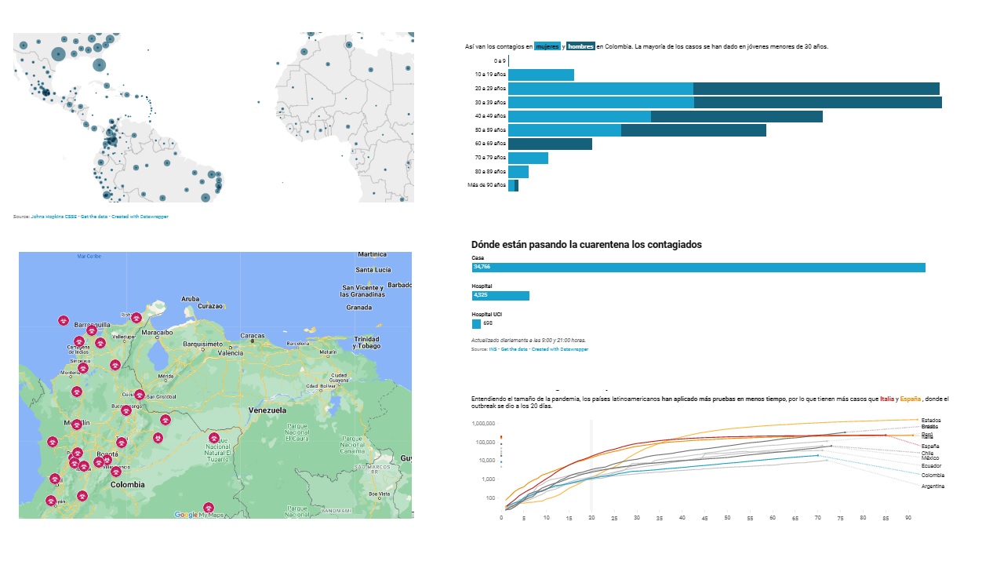Image resolution: width=982 pixels, height=565 pixels.
Task: Open the Johns Hopkins CSSE source link
Action: pyautogui.click(x=53, y=216)
